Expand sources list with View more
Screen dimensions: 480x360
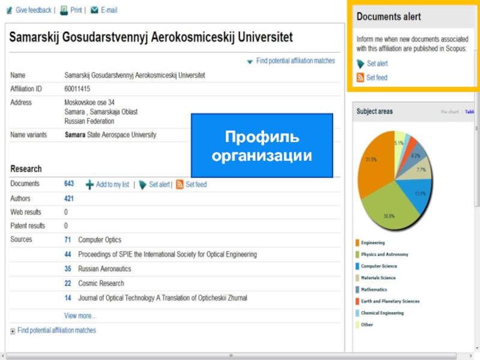(80, 316)
